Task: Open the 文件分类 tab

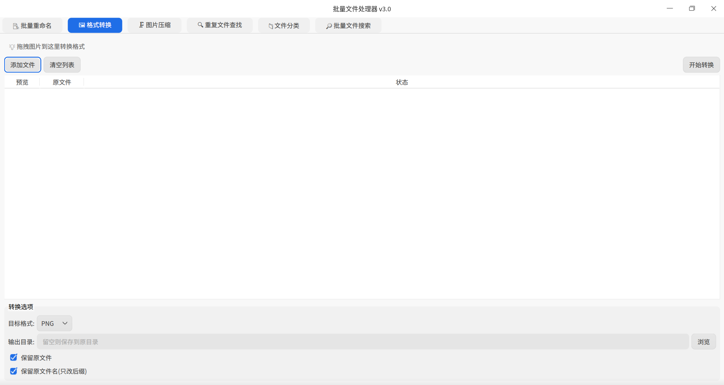Action: 284,26
